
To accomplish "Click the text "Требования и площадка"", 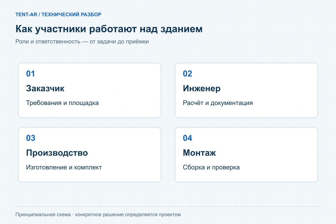I will pos(62,103).
